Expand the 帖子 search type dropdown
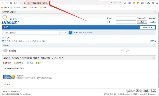Image resolution: width=159 pixels, height=96 pixels. point(63,33)
